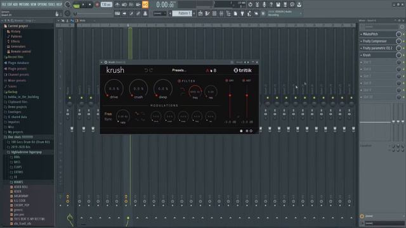Click the Krush dwsp knob
The width and height of the screenshot is (406, 228).
pyautogui.click(x=163, y=89)
